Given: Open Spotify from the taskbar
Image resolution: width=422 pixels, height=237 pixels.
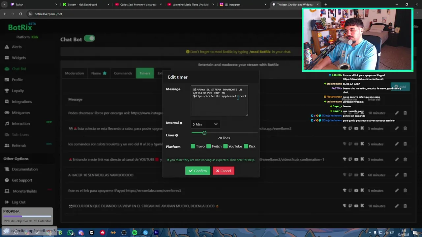Looking at the screenshot, I should [x=135, y=233].
